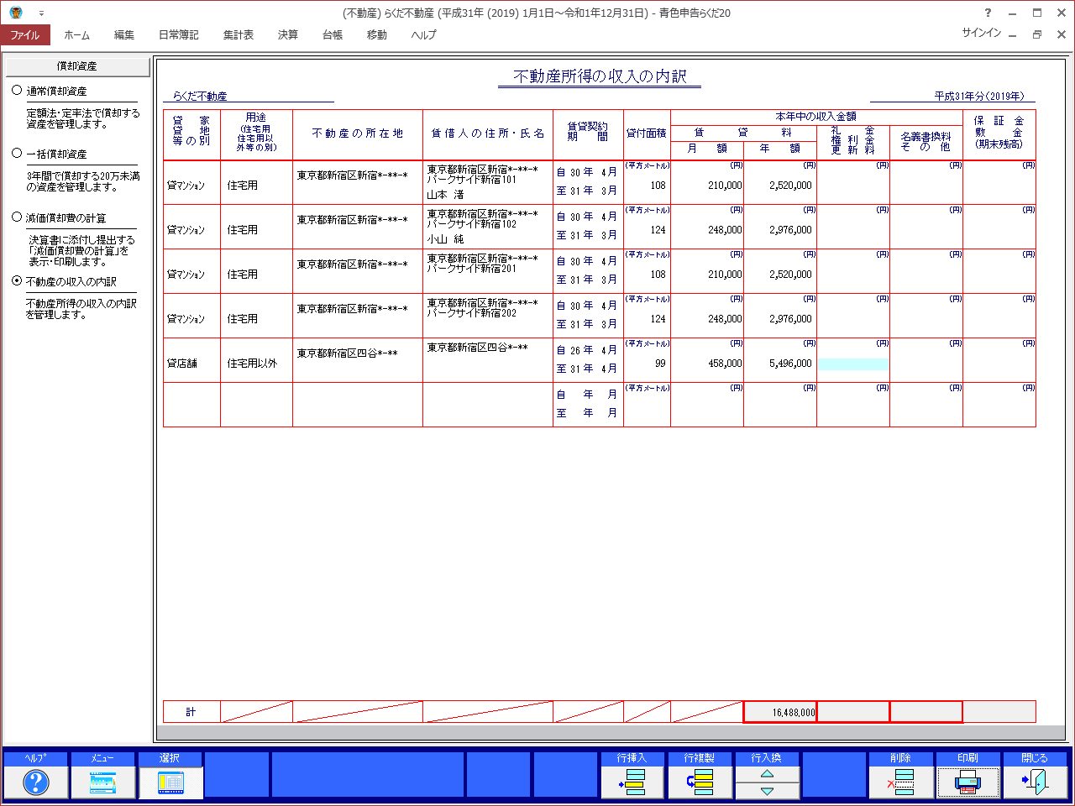
Task: Duplicate the row using 行複製 icon
Action: coord(699,782)
